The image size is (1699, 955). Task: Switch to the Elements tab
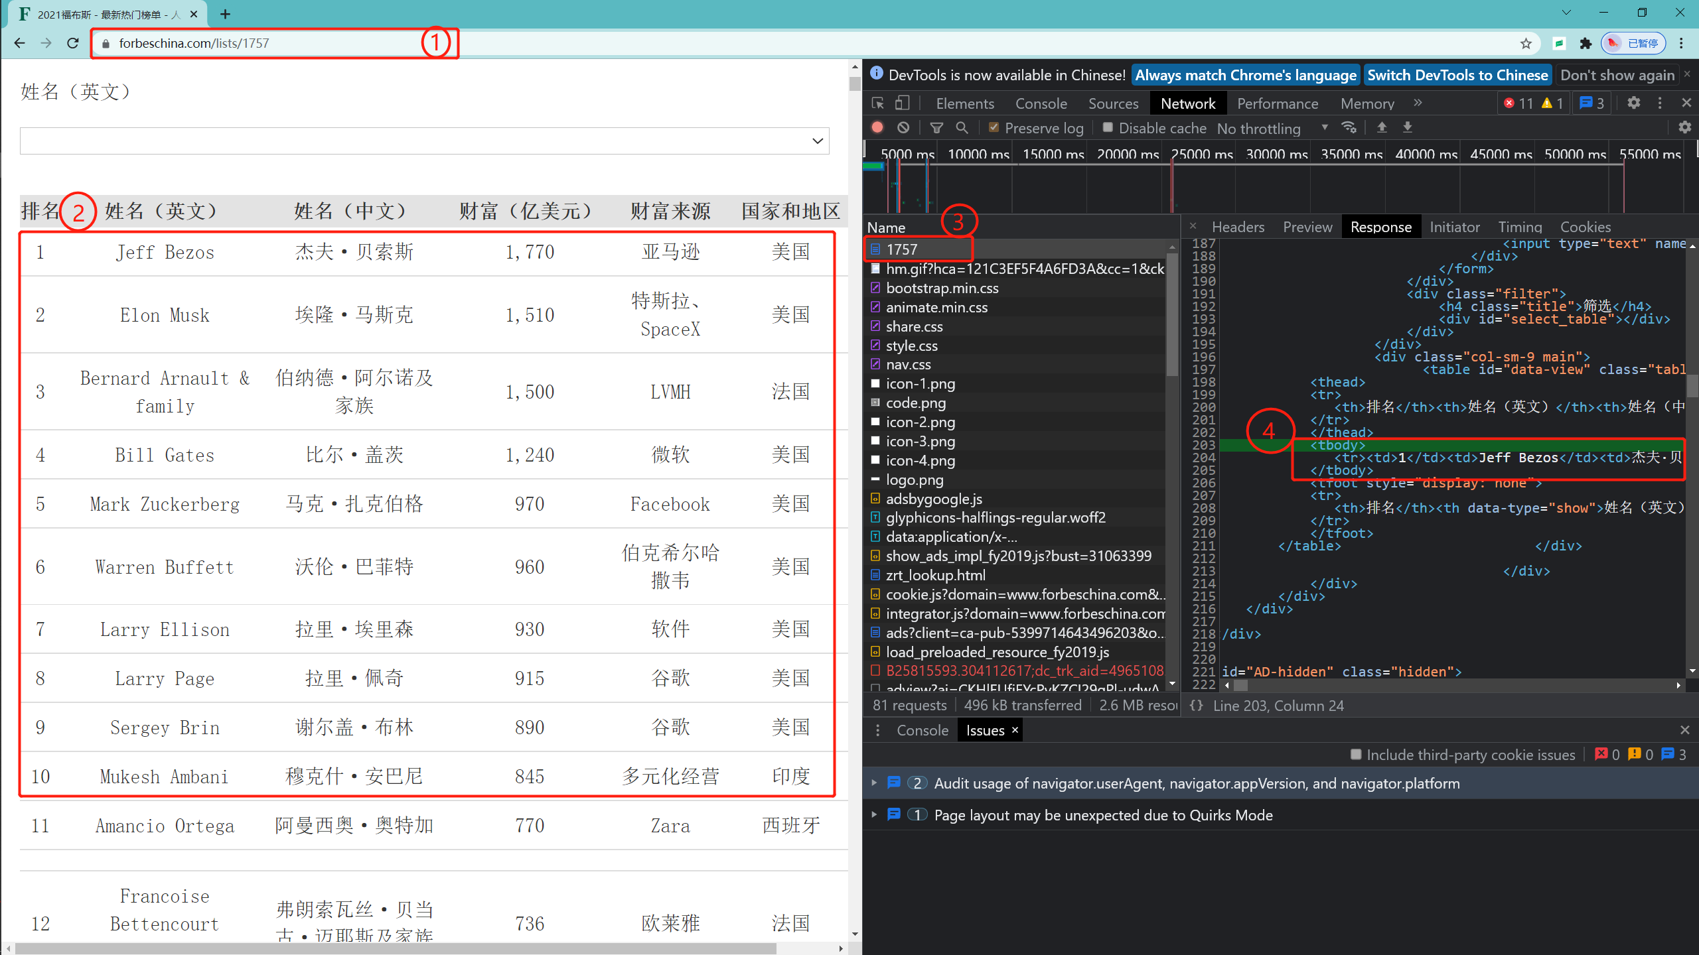[964, 103]
